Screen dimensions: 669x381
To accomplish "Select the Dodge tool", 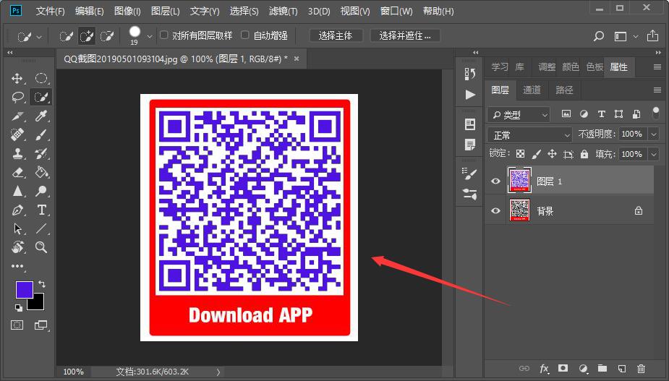I will coord(41,191).
